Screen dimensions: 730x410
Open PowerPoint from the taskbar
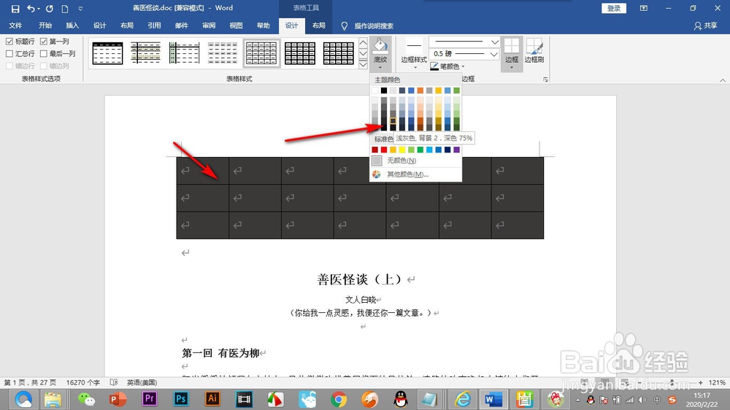click(118, 399)
